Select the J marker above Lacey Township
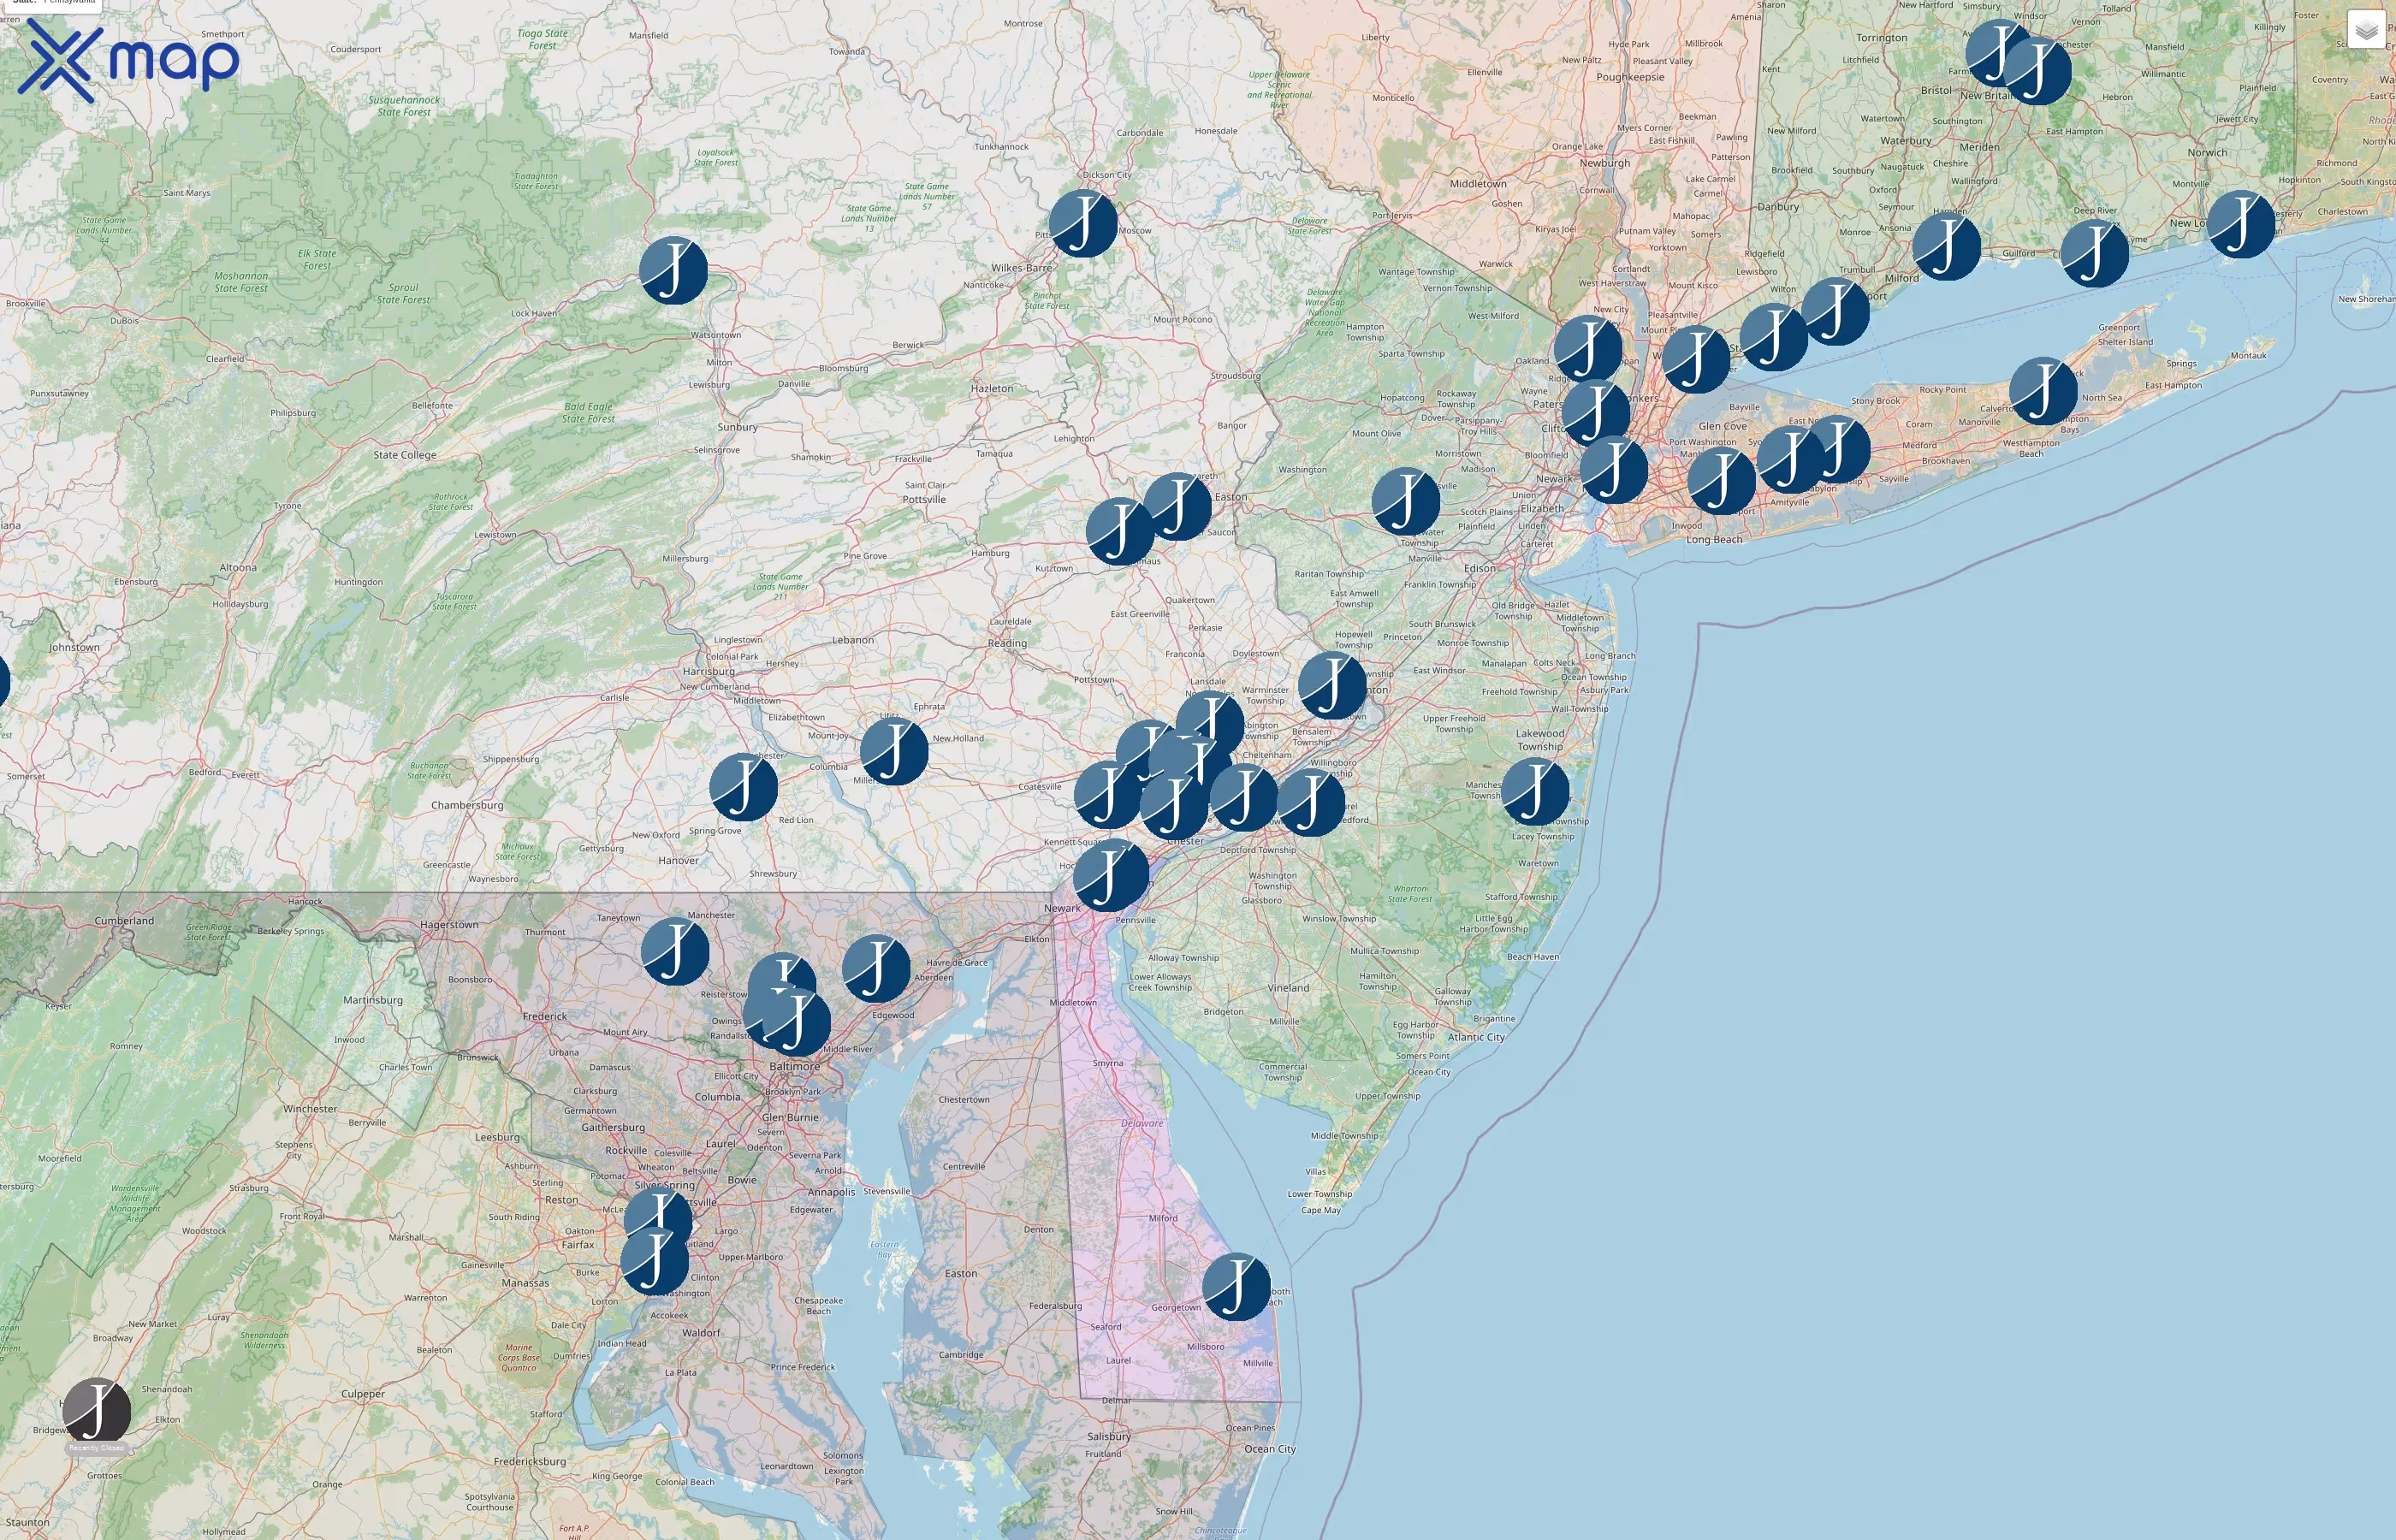 pos(1535,791)
